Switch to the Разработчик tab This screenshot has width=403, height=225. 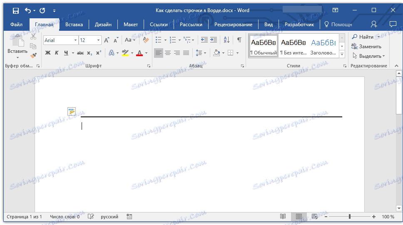(299, 25)
